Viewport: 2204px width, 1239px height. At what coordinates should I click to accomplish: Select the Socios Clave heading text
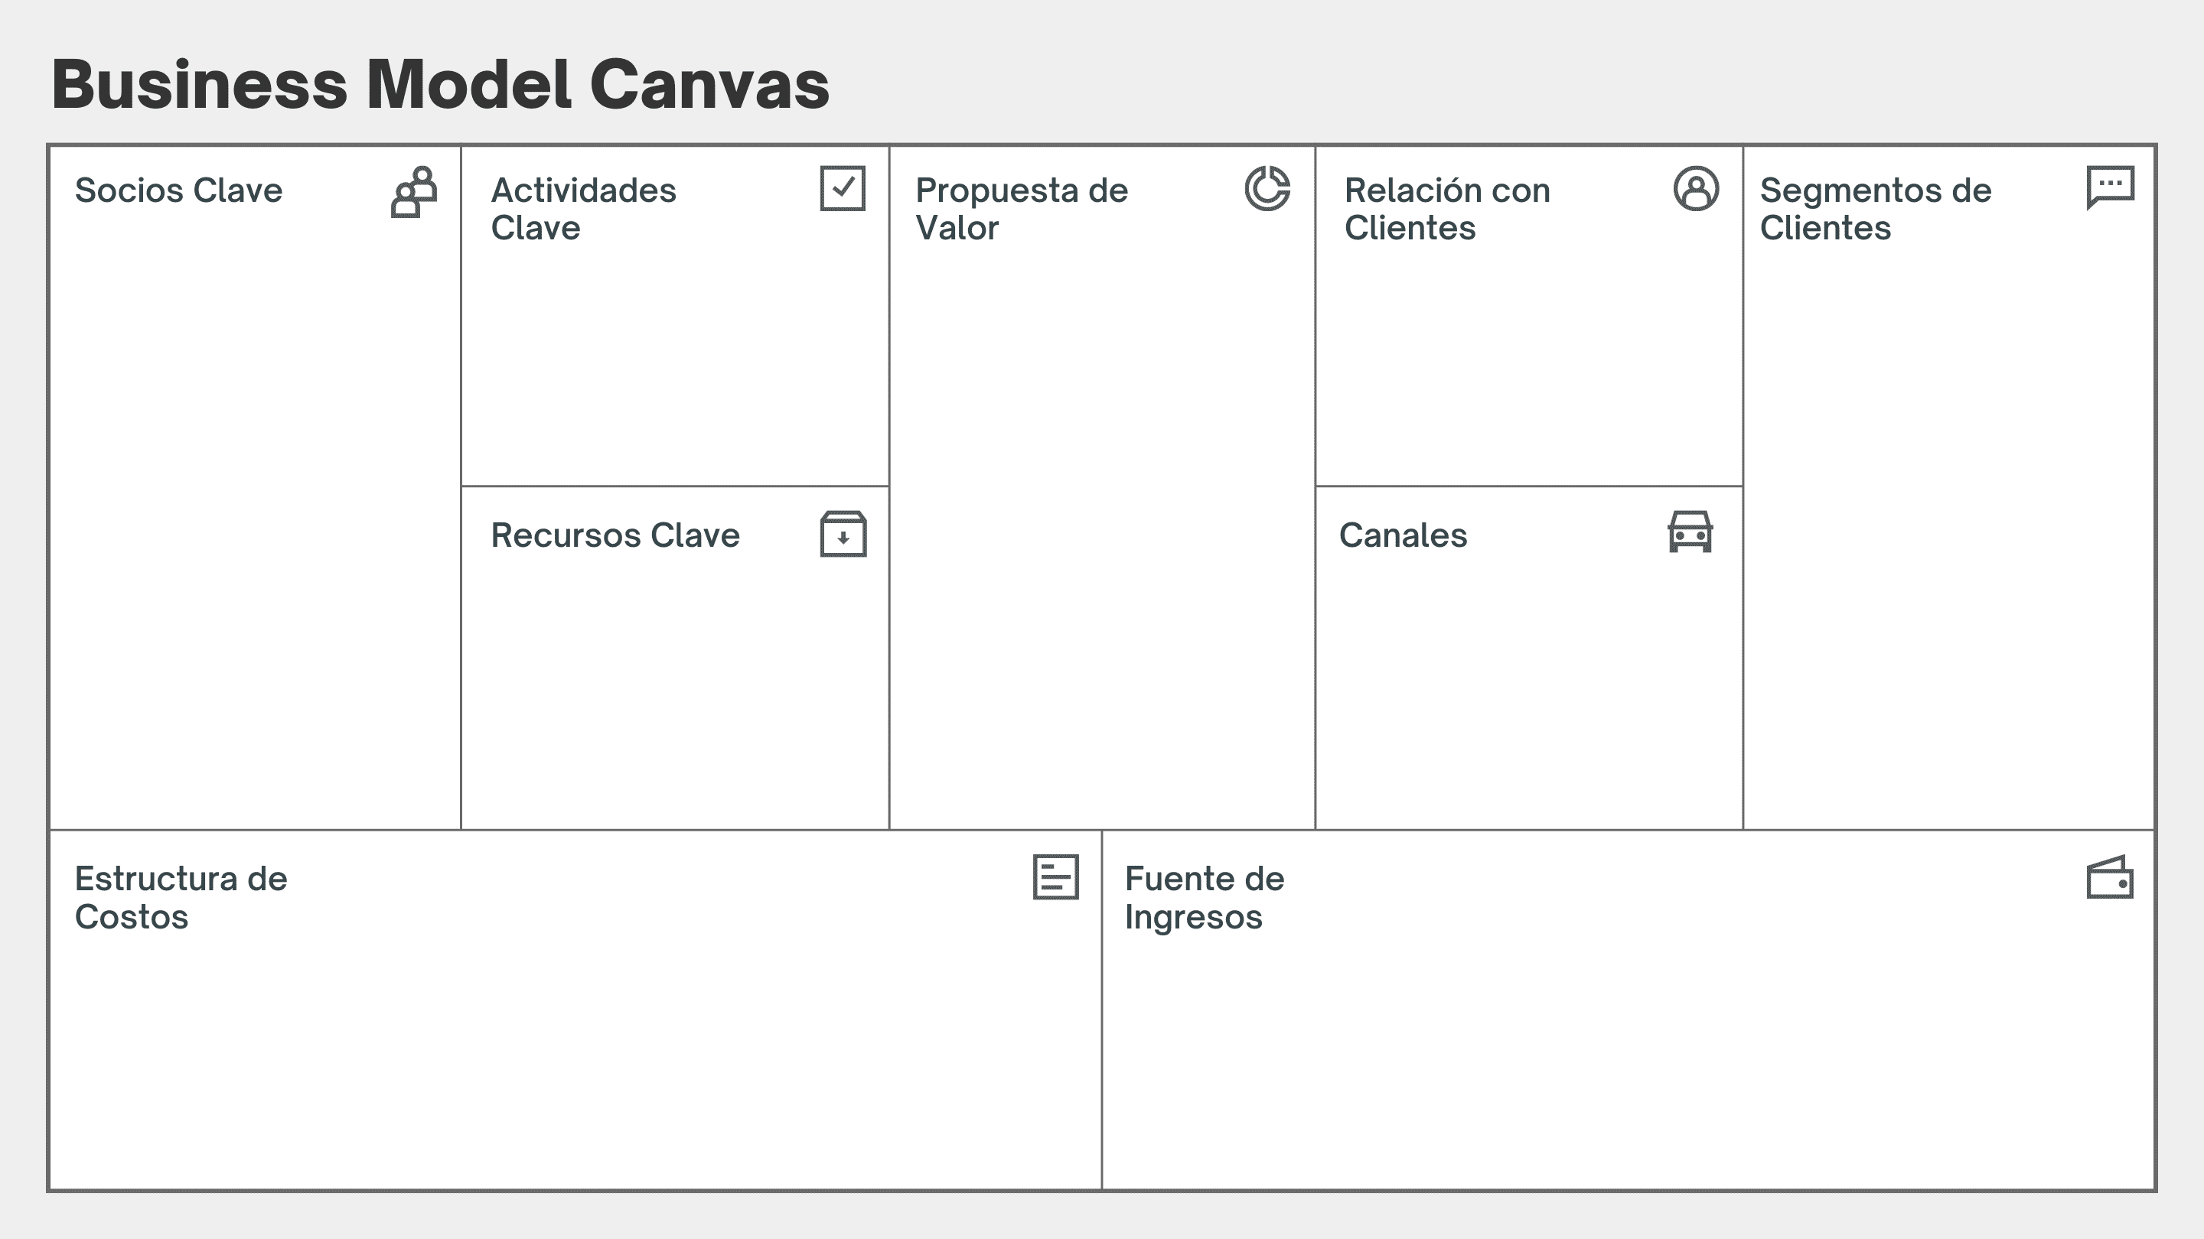click(x=178, y=190)
